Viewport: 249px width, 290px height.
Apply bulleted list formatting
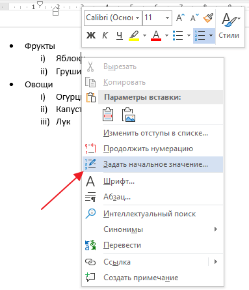(x=177, y=35)
